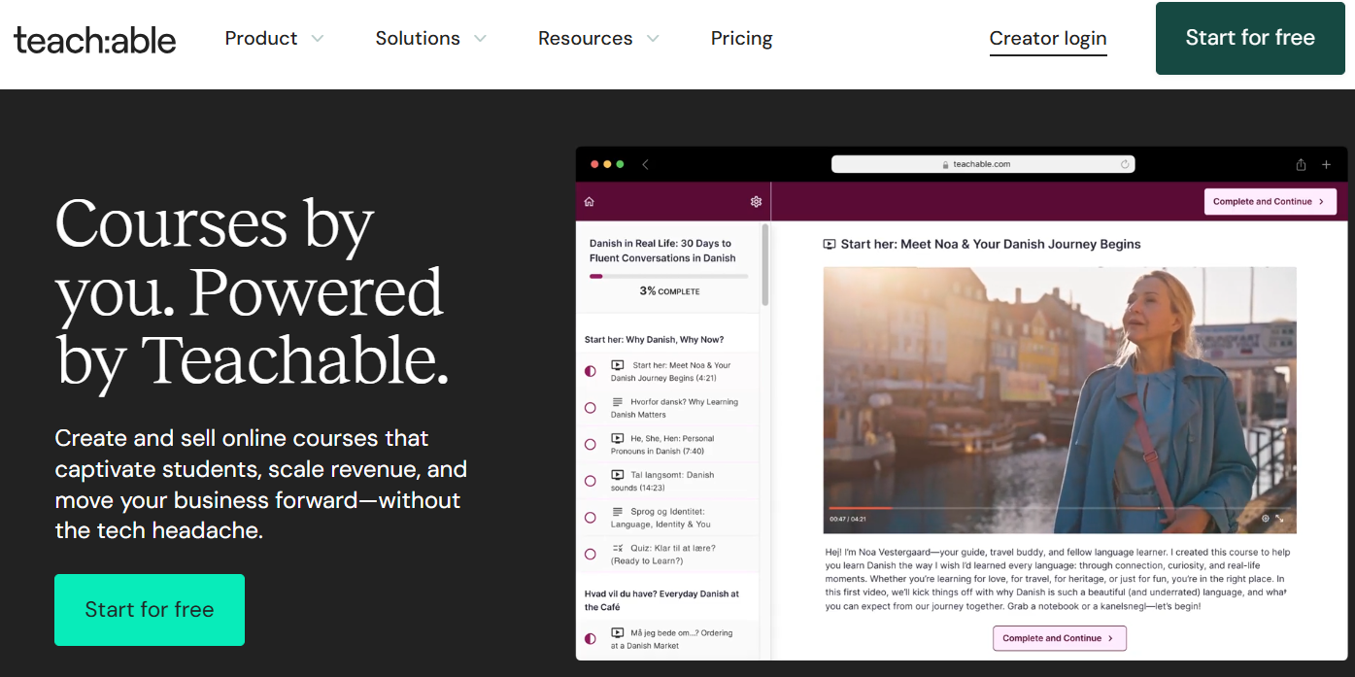
Task: Click the 3% course progress bar
Action: [x=668, y=276]
